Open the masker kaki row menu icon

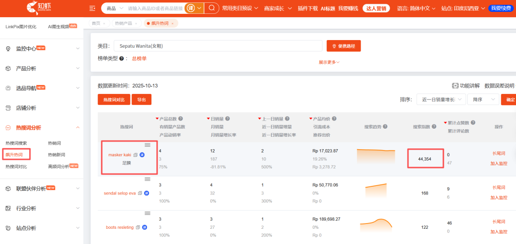click(148, 145)
